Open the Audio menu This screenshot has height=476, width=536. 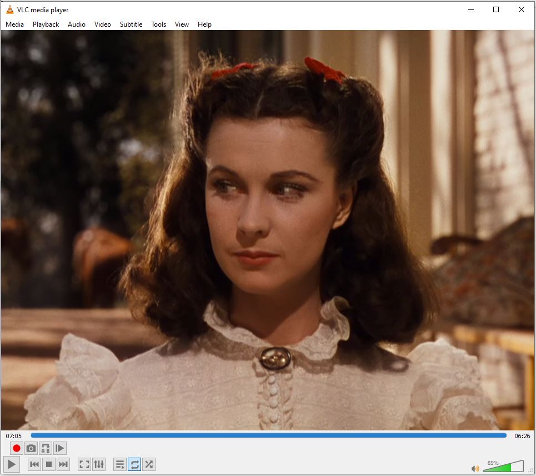point(77,24)
